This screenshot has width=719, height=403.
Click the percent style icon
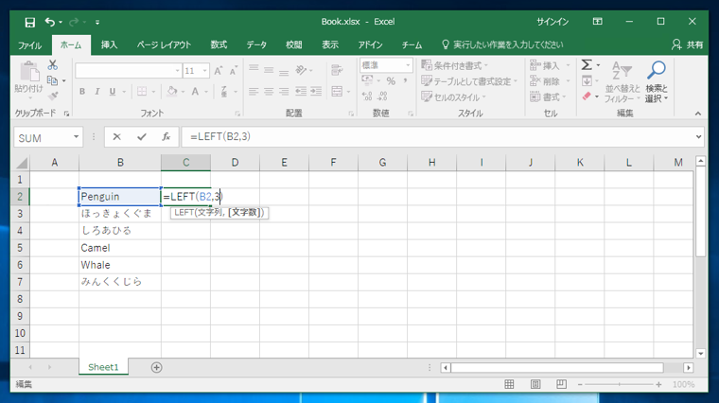click(391, 81)
